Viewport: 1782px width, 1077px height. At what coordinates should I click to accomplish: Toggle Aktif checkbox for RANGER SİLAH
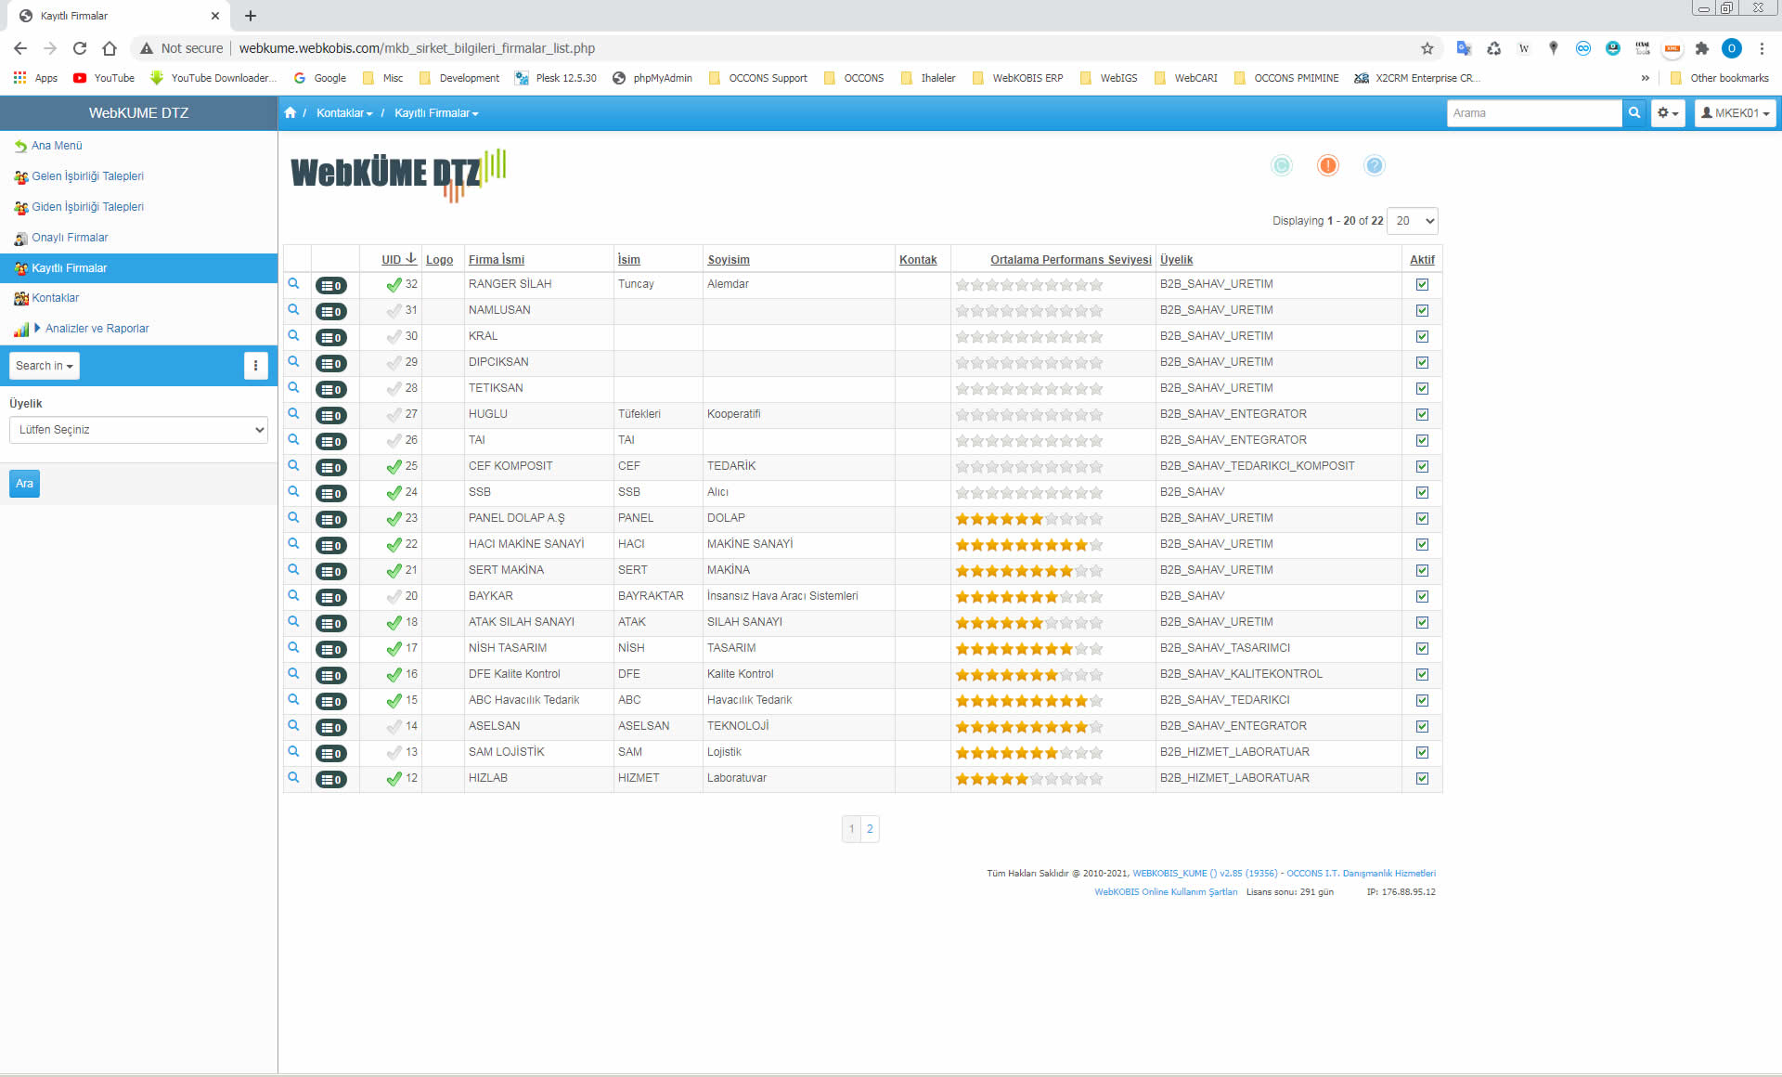pos(1422,285)
